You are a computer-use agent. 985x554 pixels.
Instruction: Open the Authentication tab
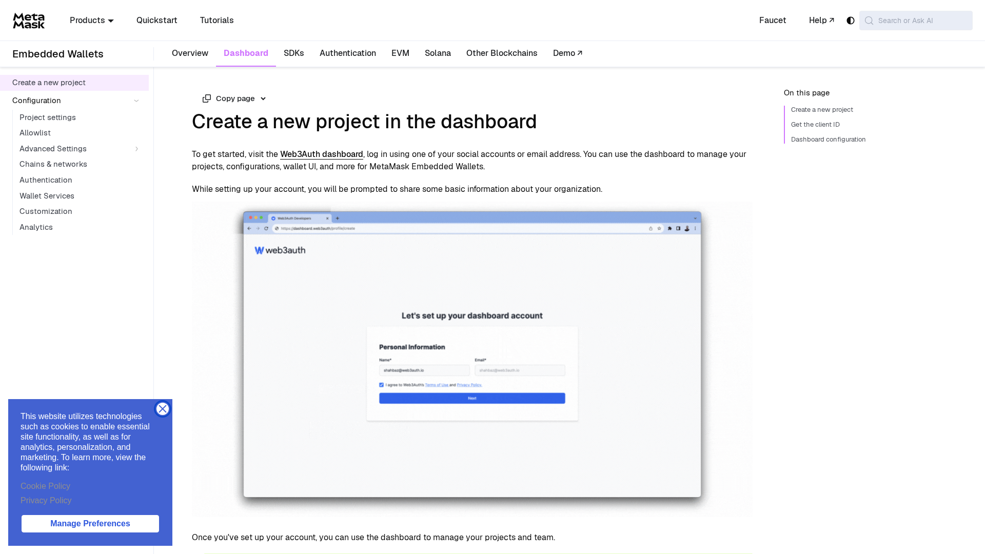point(348,53)
